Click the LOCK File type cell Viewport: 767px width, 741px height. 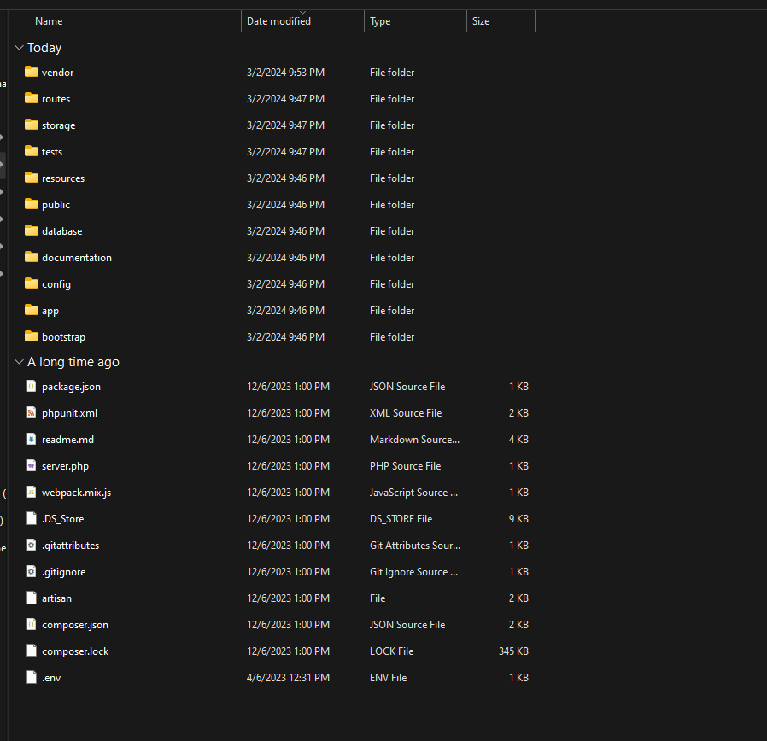tap(392, 651)
